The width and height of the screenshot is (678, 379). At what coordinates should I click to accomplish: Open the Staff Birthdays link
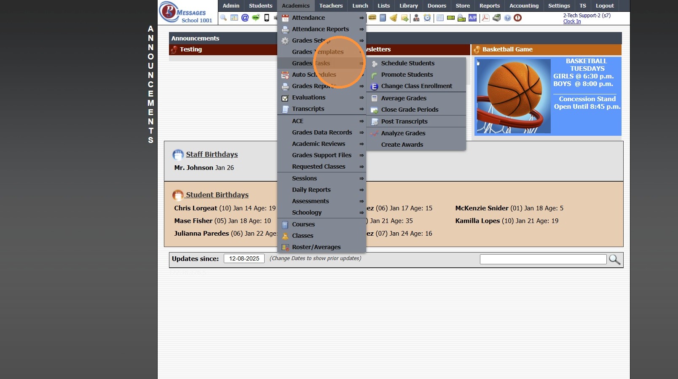point(212,154)
